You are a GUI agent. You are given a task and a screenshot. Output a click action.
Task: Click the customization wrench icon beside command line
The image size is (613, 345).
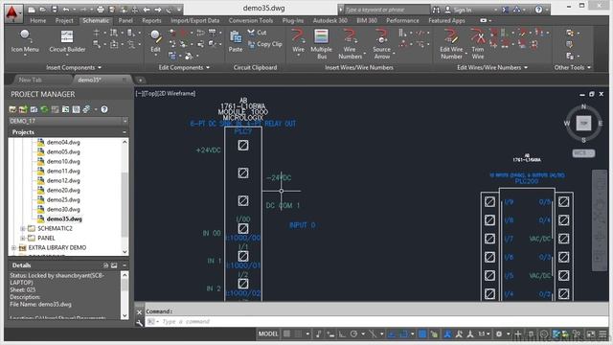(x=140, y=323)
